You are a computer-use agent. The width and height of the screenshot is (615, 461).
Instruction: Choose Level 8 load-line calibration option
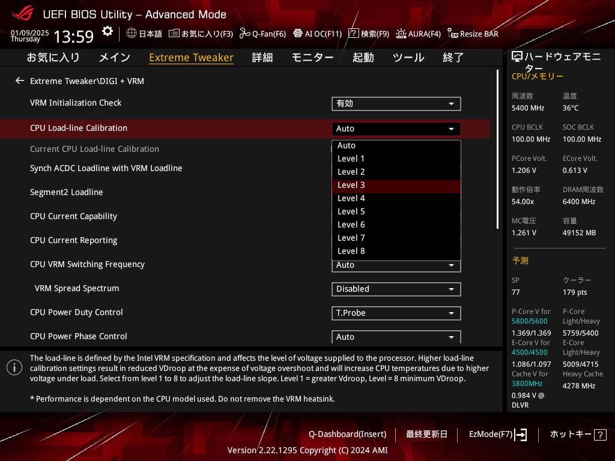tap(396, 251)
